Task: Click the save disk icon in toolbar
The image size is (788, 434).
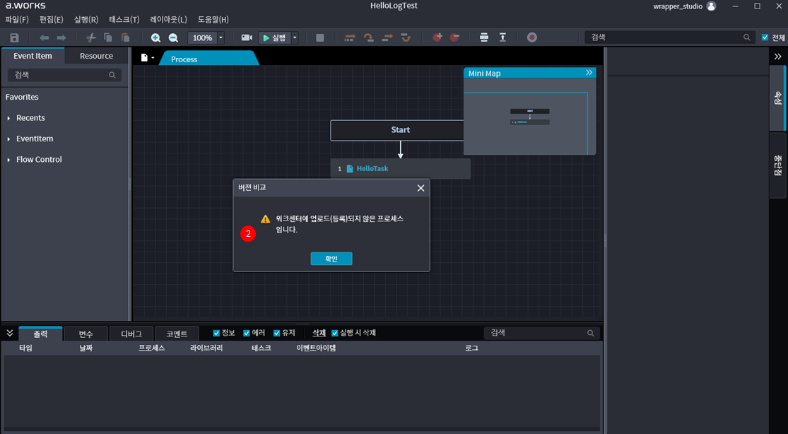Action: (14, 37)
